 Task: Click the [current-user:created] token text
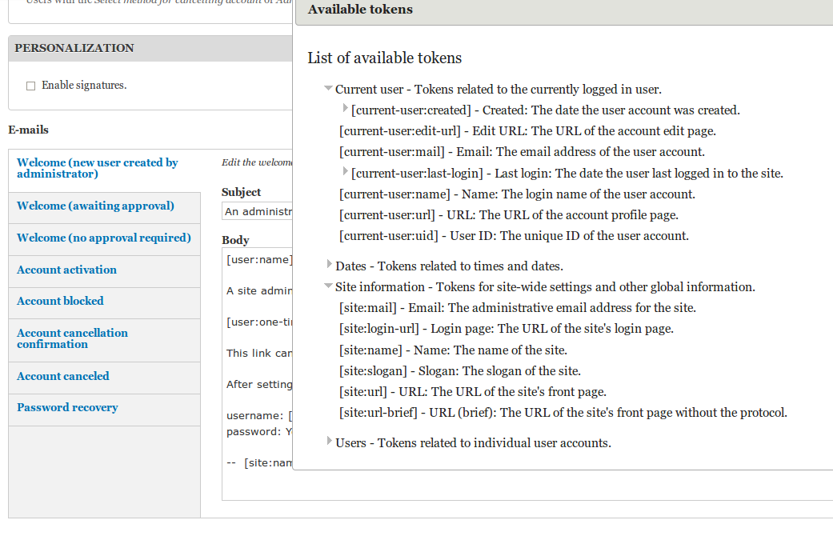point(411,110)
